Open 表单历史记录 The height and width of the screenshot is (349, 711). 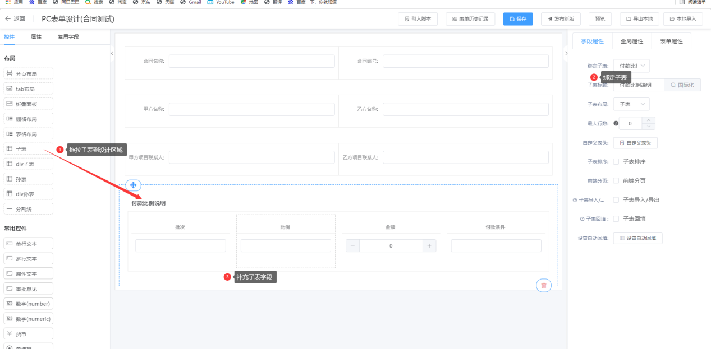click(x=470, y=19)
